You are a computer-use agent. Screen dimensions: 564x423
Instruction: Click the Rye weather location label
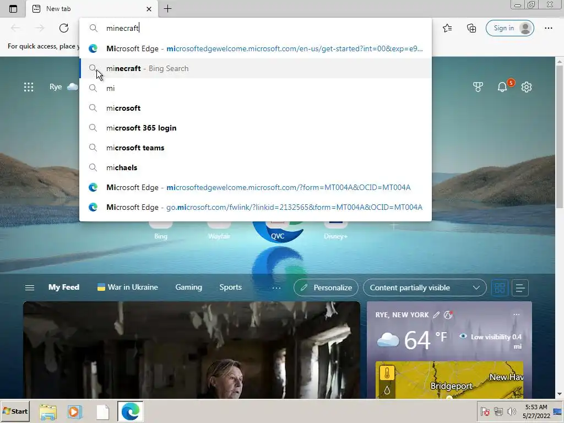coord(56,86)
